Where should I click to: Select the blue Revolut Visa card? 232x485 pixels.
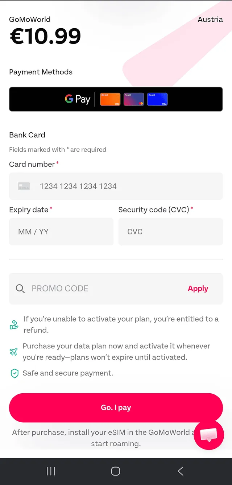point(157,99)
